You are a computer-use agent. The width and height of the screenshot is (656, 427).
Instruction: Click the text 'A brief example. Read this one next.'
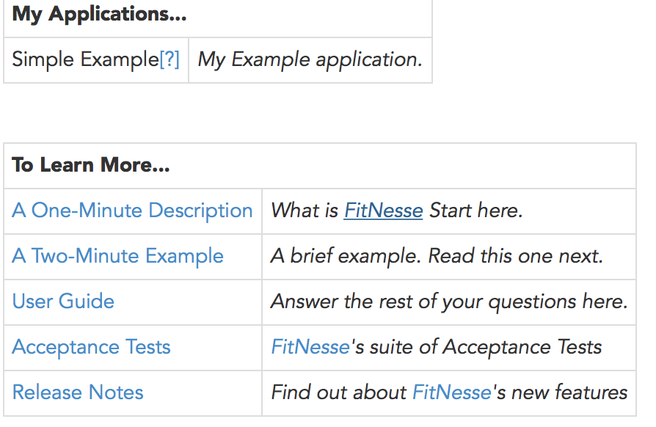pos(437,256)
